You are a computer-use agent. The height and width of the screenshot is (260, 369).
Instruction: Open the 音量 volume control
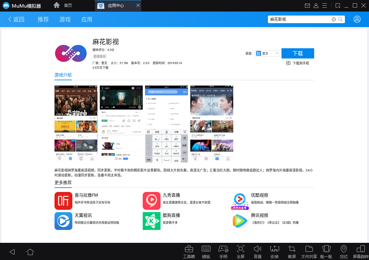[x=257, y=249]
